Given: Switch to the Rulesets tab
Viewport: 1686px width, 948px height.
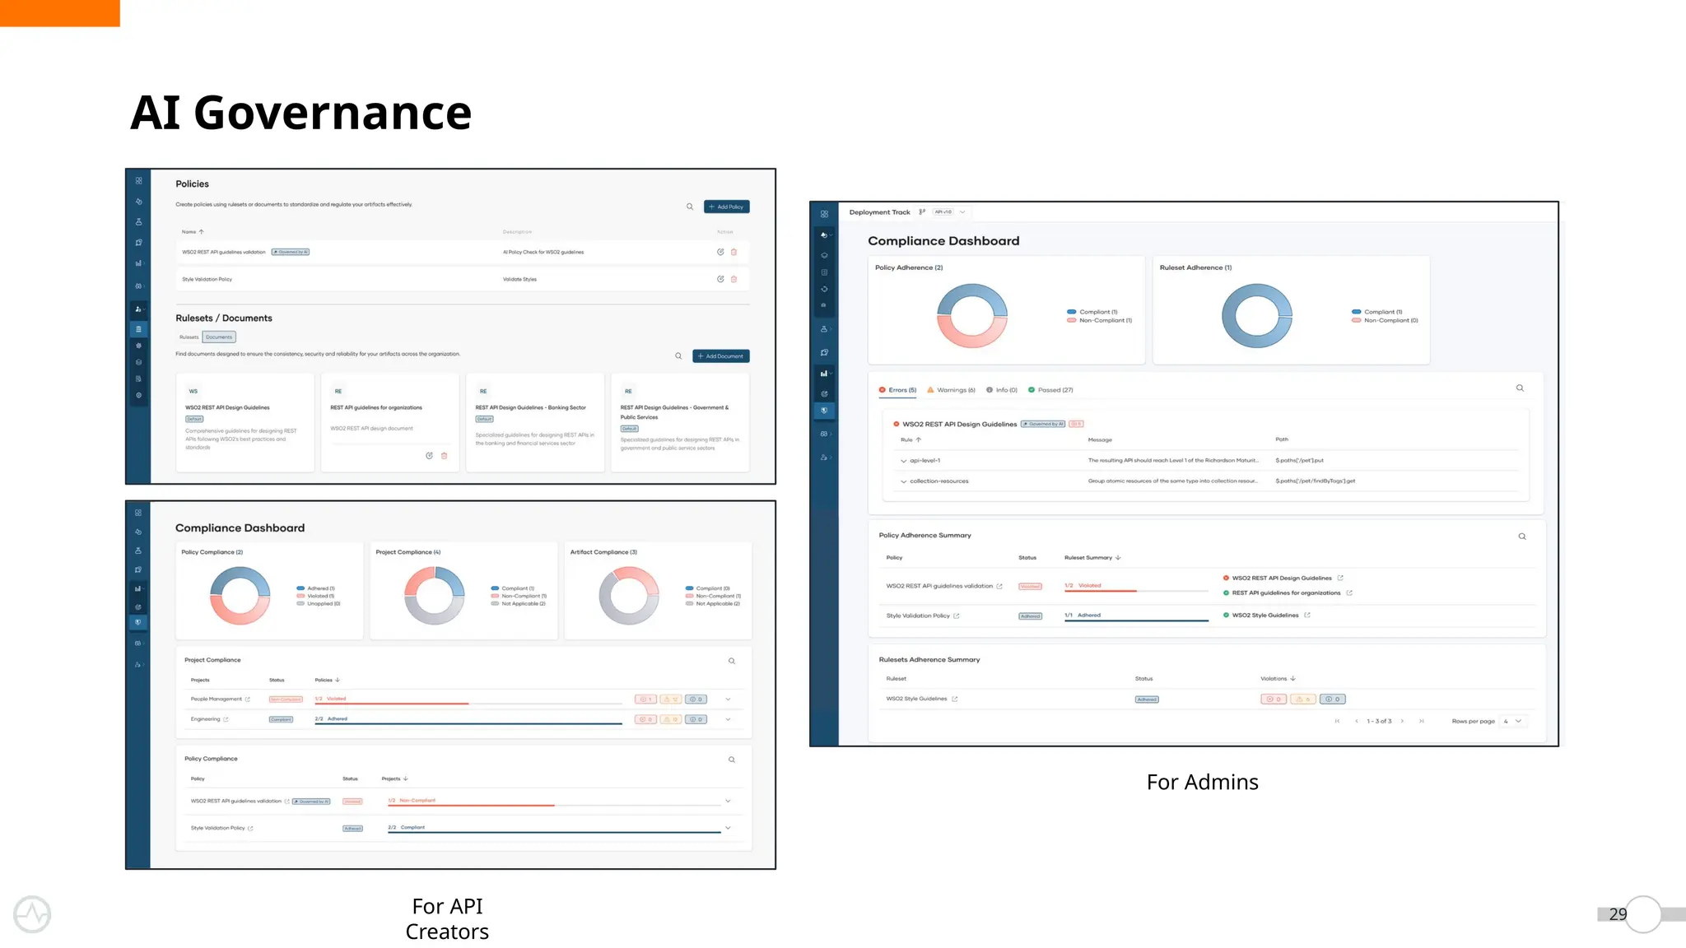Looking at the screenshot, I should coord(189,337).
